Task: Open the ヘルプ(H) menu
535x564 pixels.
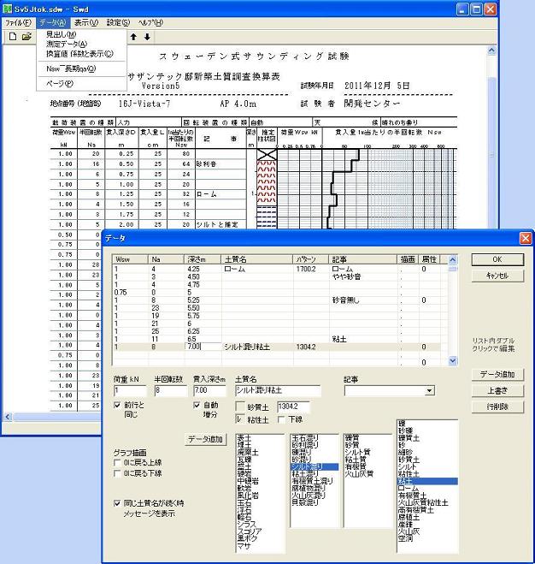Action: pyautogui.click(x=150, y=22)
